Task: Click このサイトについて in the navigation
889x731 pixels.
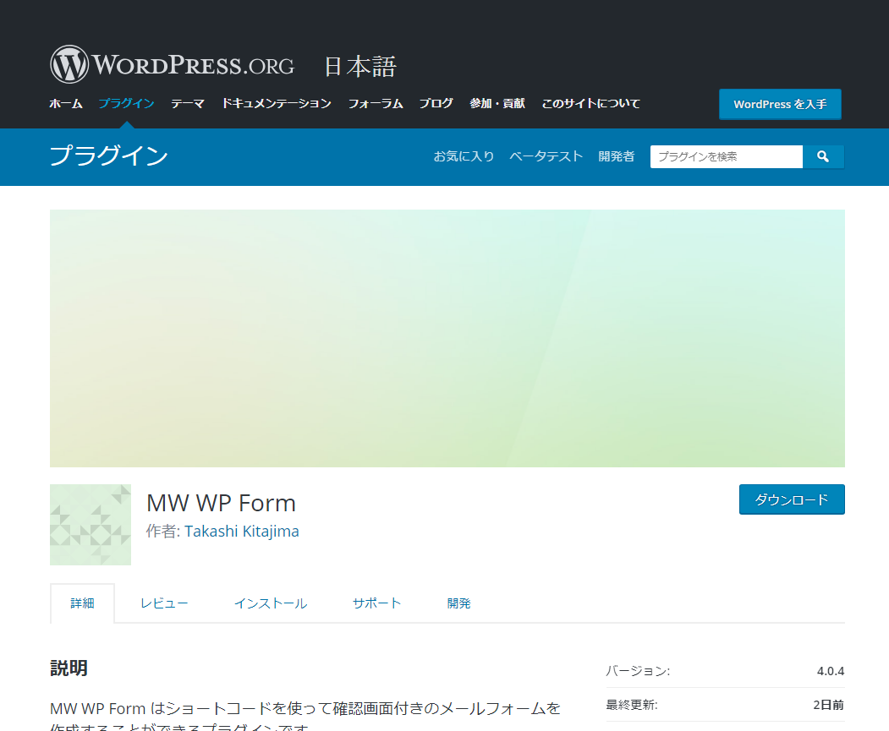Action: [x=591, y=104]
